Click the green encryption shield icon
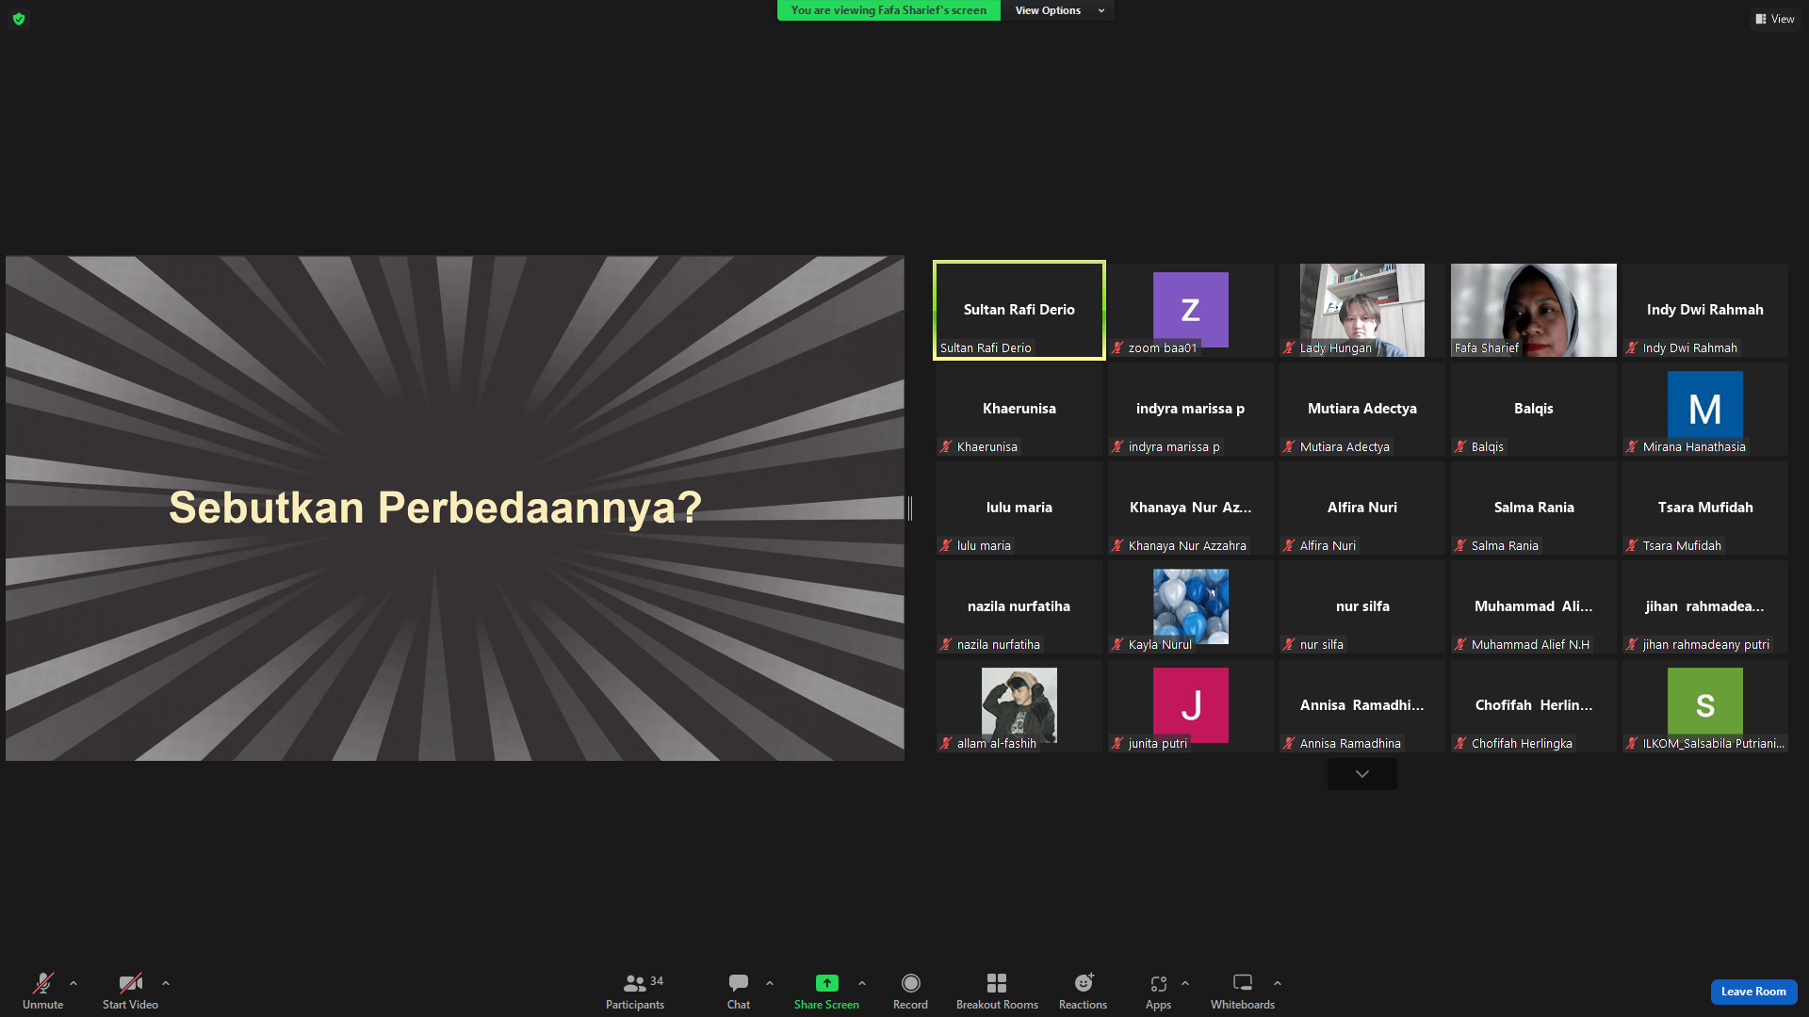 [19, 19]
